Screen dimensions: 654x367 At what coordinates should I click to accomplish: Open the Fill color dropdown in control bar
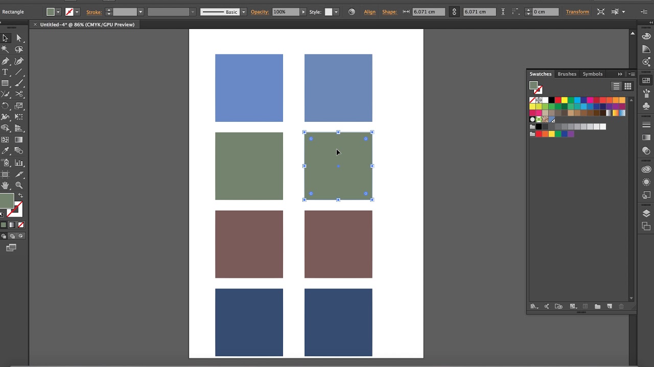pos(58,12)
